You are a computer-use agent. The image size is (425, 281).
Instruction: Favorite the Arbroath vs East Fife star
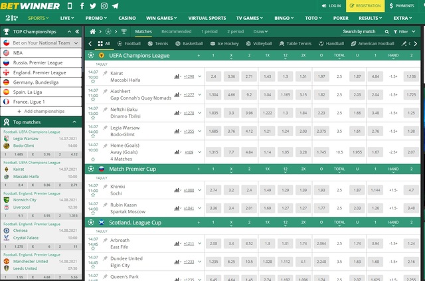pos(93,248)
